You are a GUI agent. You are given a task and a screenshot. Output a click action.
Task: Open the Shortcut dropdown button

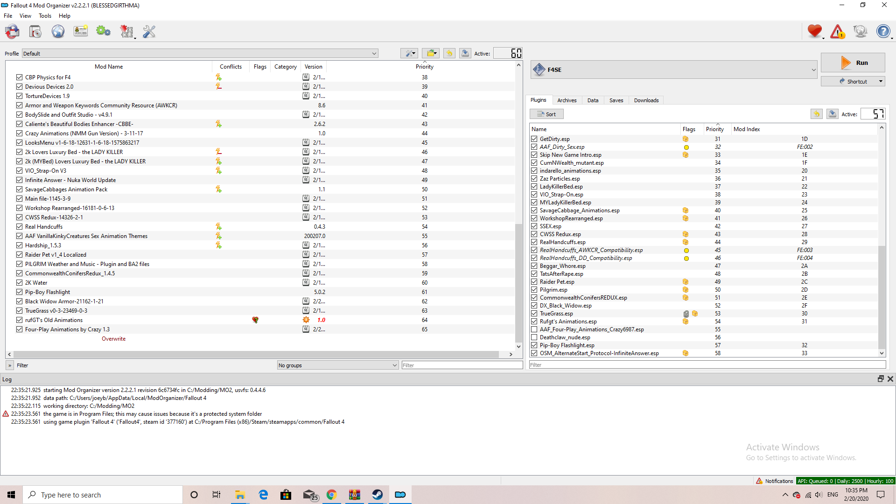[853, 81]
